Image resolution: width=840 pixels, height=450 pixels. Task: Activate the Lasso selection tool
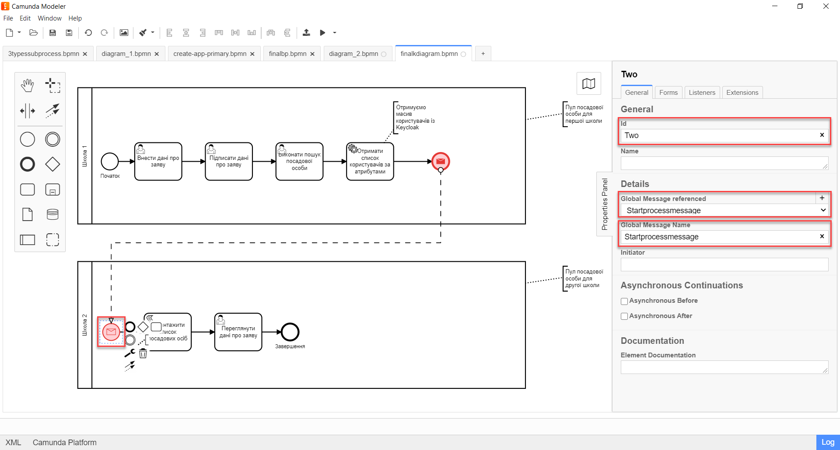[52, 86]
